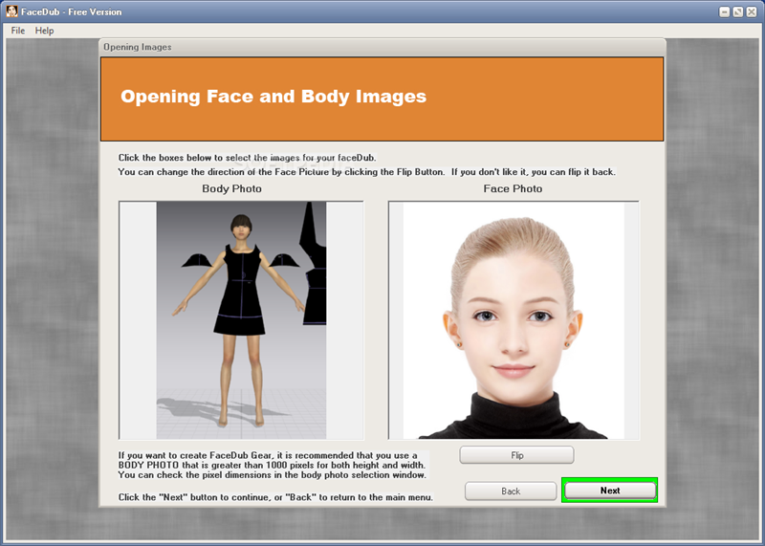Click the FaceDub app icon in title bar
Screen dimensions: 765x546
pos(11,11)
